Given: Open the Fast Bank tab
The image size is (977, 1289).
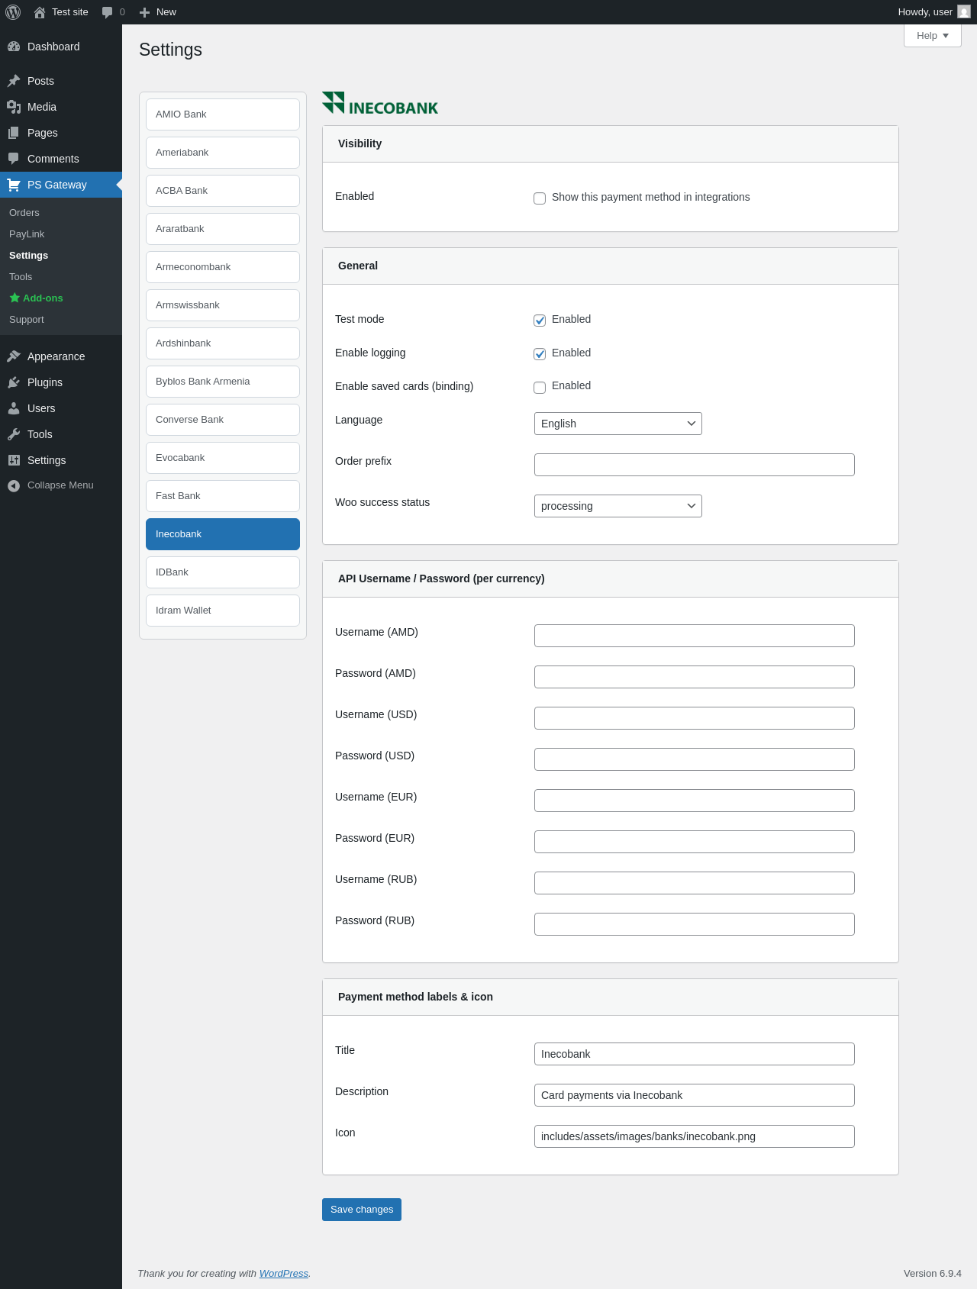Looking at the screenshot, I should click(223, 496).
